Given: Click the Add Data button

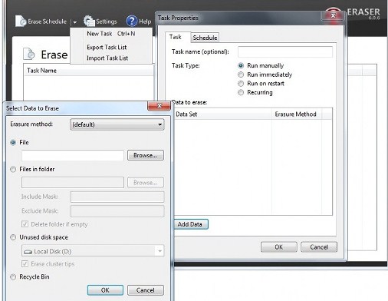Looking at the screenshot, I should pyautogui.click(x=191, y=224).
